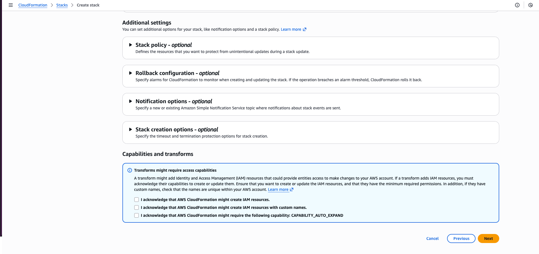This screenshot has height=254, width=539.
Task: Expand Stack creation options section
Action: point(131,129)
